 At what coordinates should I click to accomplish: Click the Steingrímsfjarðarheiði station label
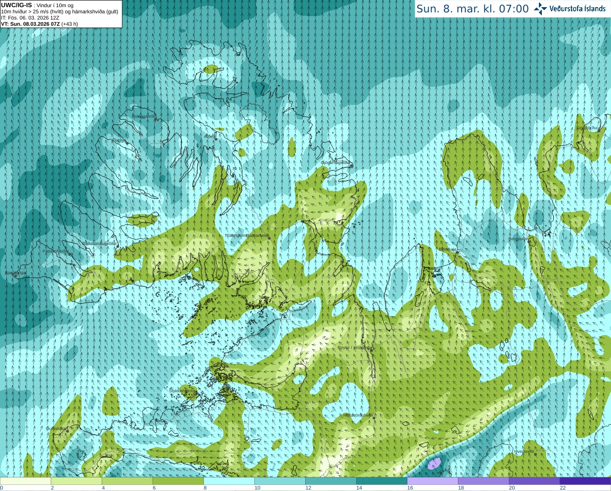[247, 235]
